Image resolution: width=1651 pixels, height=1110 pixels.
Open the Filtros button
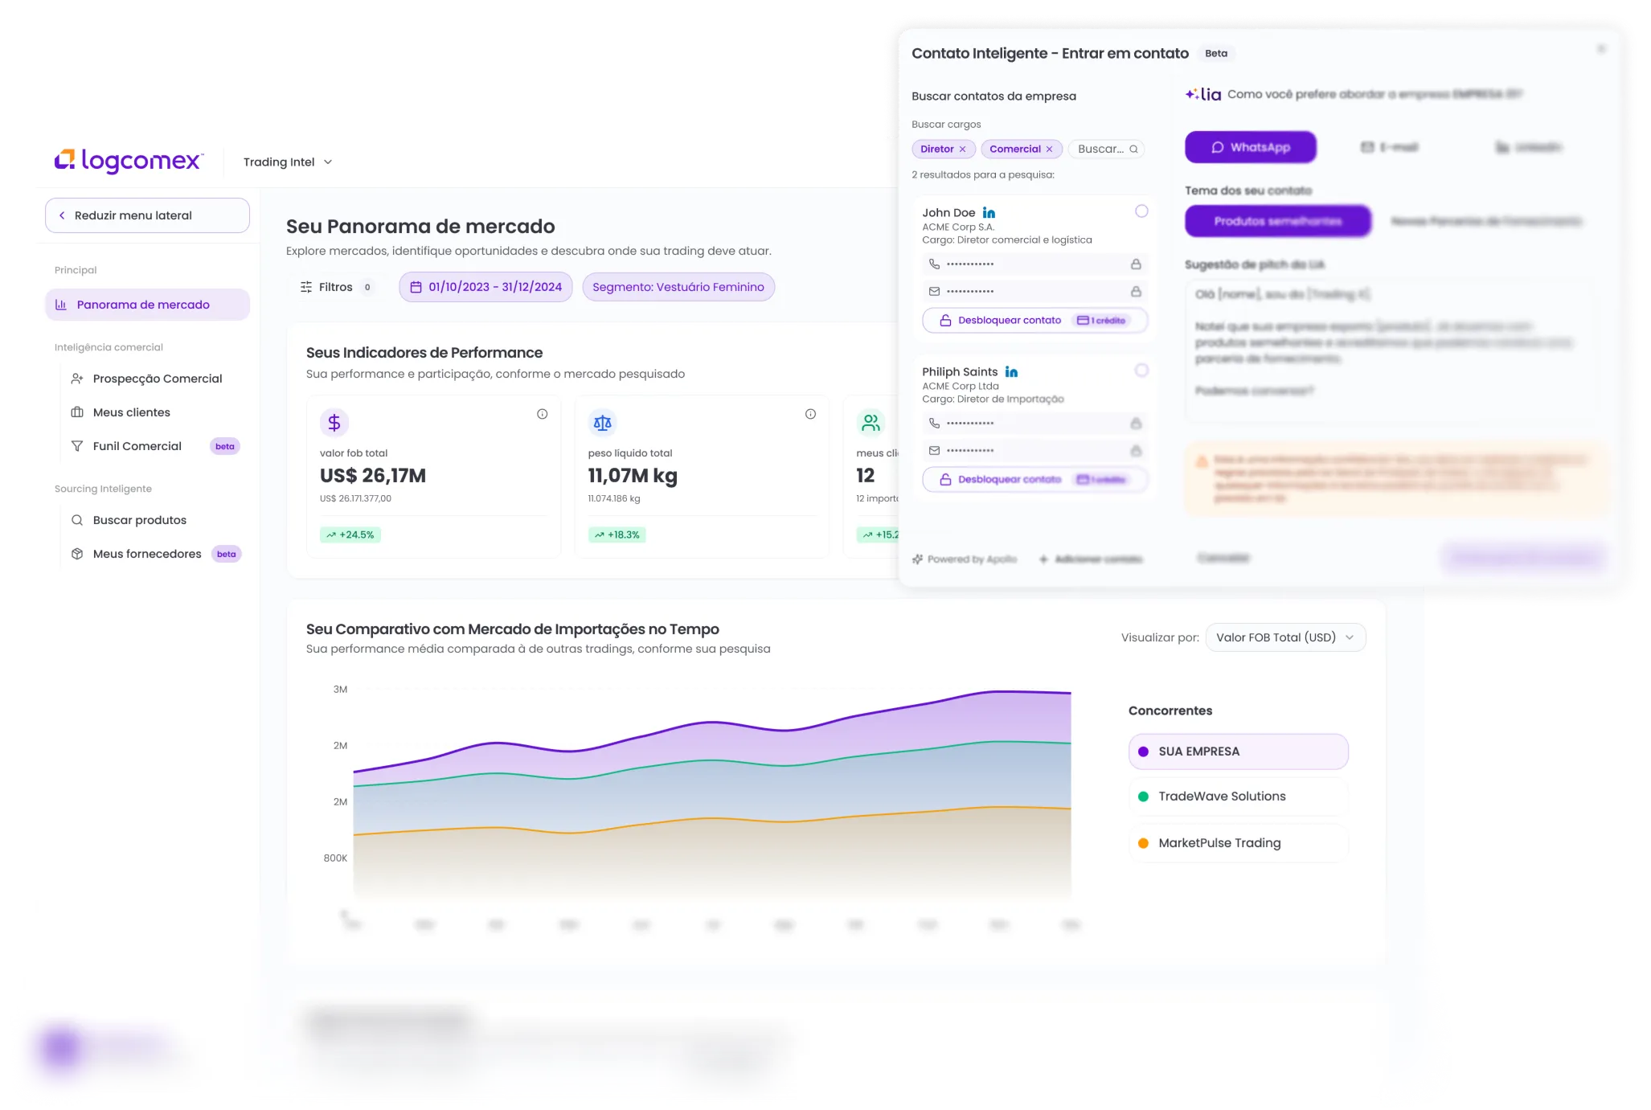point(334,287)
